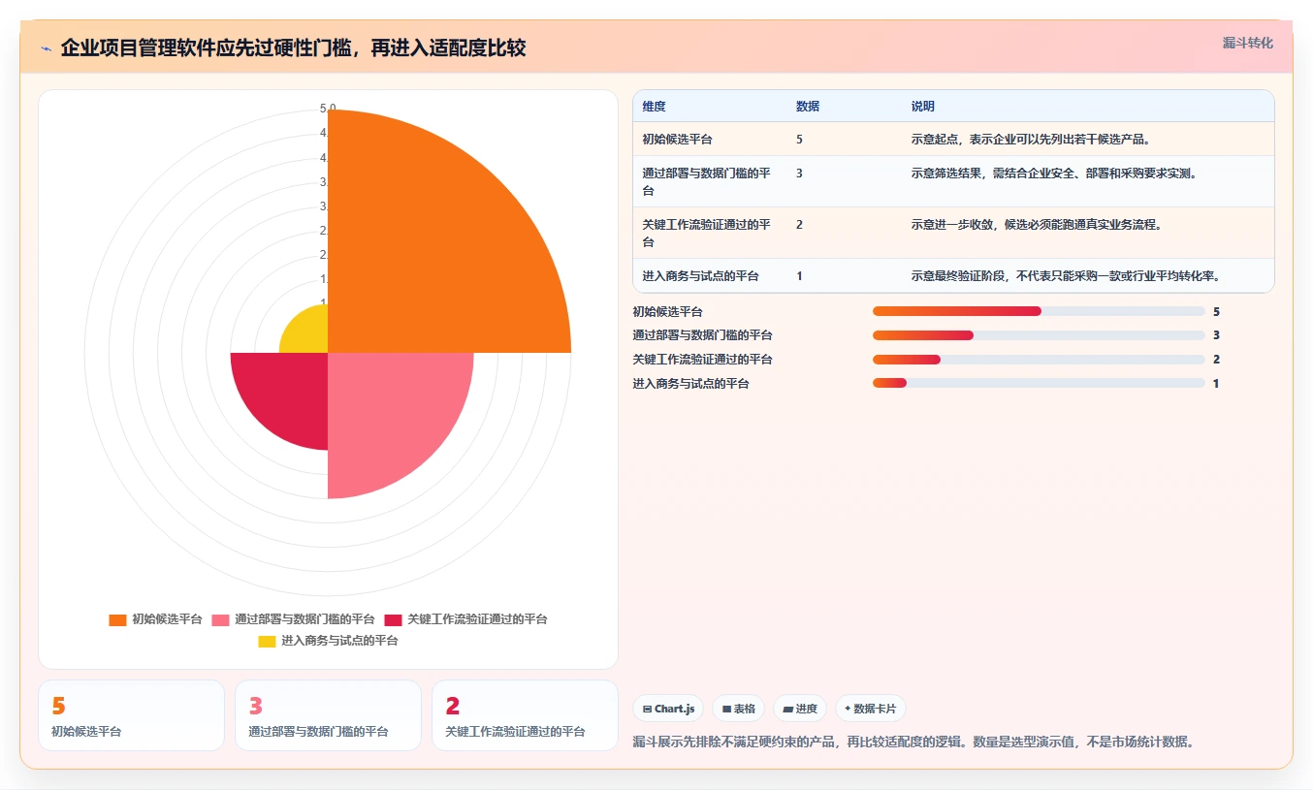Toggle the pink 通过部署与数据门槛的平台 legend swatch
This screenshot has width=1313, height=790.
[x=220, y=619]
